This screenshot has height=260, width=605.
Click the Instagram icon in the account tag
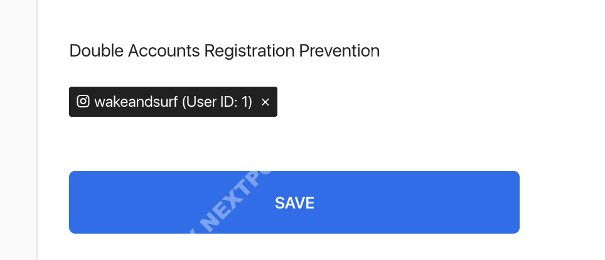83,102
